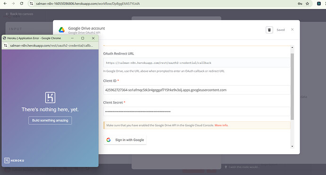
Task: Click the browser extension icon at top right
Action: click(319, 3)
